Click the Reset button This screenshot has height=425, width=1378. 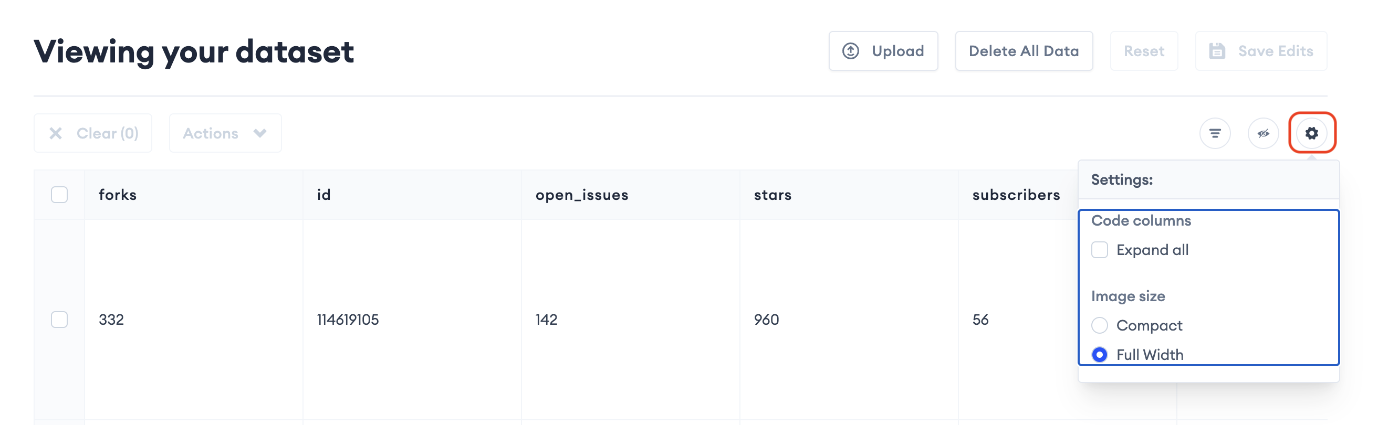(1144, 51)
